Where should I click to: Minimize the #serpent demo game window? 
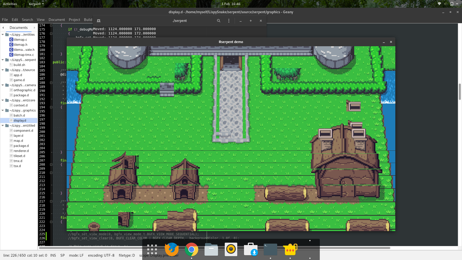(x=384, y=42)
